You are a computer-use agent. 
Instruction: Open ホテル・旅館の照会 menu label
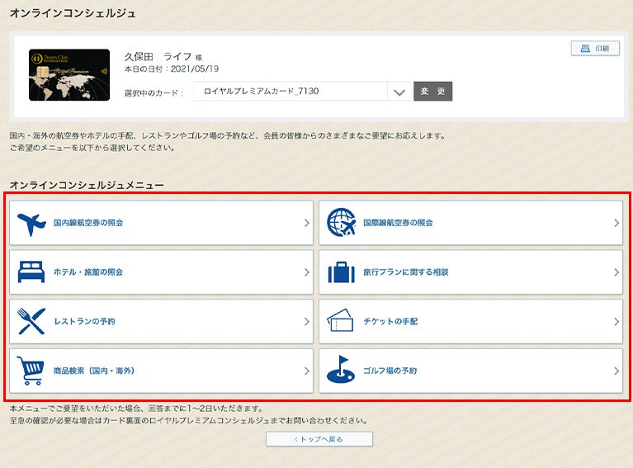(88, 272)
